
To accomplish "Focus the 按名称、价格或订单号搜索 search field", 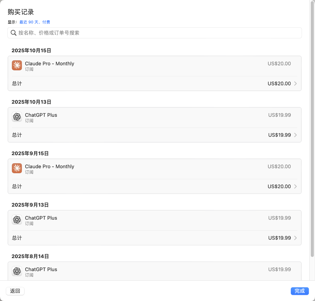I will 155,33.
